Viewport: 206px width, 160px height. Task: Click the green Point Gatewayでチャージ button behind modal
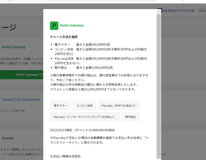[22, 75]
